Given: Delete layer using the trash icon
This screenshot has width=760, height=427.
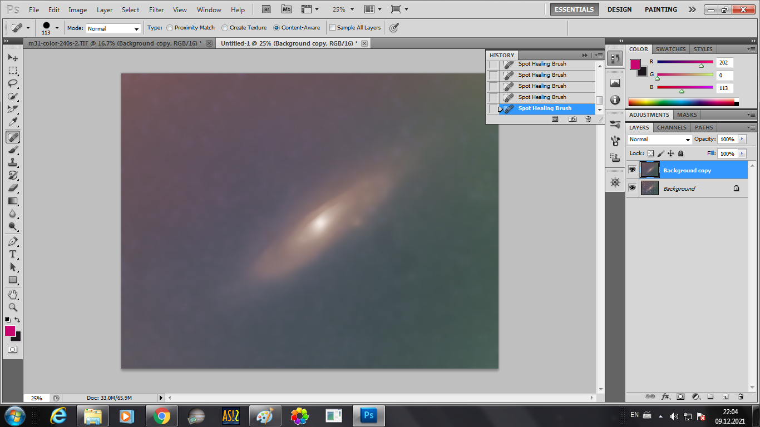Looking at the screenshot, I should point(741,396).
